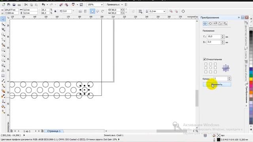Go to the next page arrow
The image size is (253, 142).
point(36,131)
